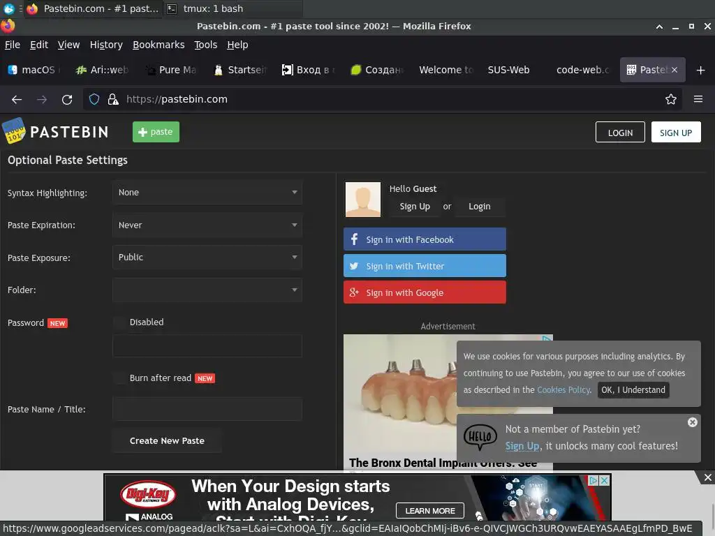Go back with the browser back arrow

[x=17, y=99]
